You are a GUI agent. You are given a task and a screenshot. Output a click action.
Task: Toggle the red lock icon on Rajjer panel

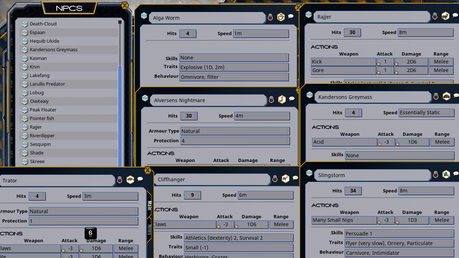(x=435, y=16)
